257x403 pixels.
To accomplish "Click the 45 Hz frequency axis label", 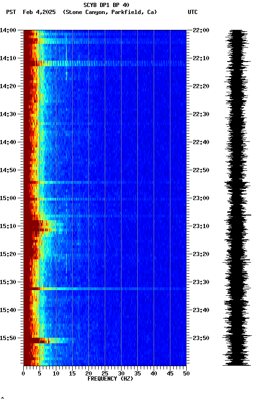I will (x=170, y=374).
